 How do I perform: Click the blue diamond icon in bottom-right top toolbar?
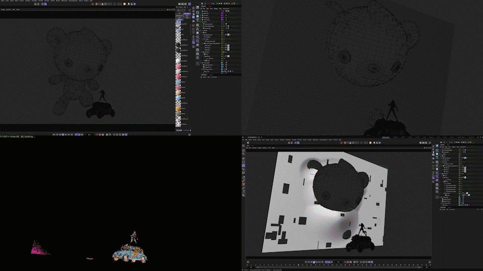379,143
